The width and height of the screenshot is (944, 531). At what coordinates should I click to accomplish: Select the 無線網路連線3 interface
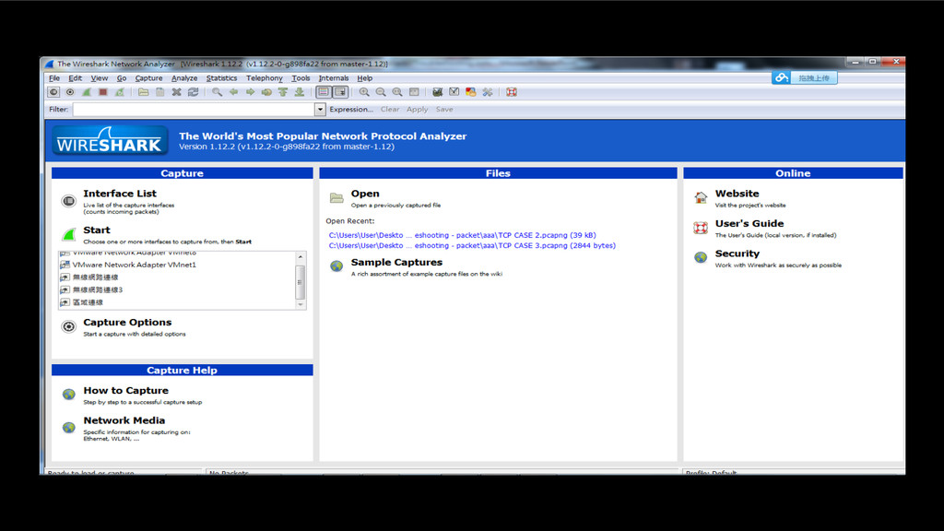(x=98, y=289)
